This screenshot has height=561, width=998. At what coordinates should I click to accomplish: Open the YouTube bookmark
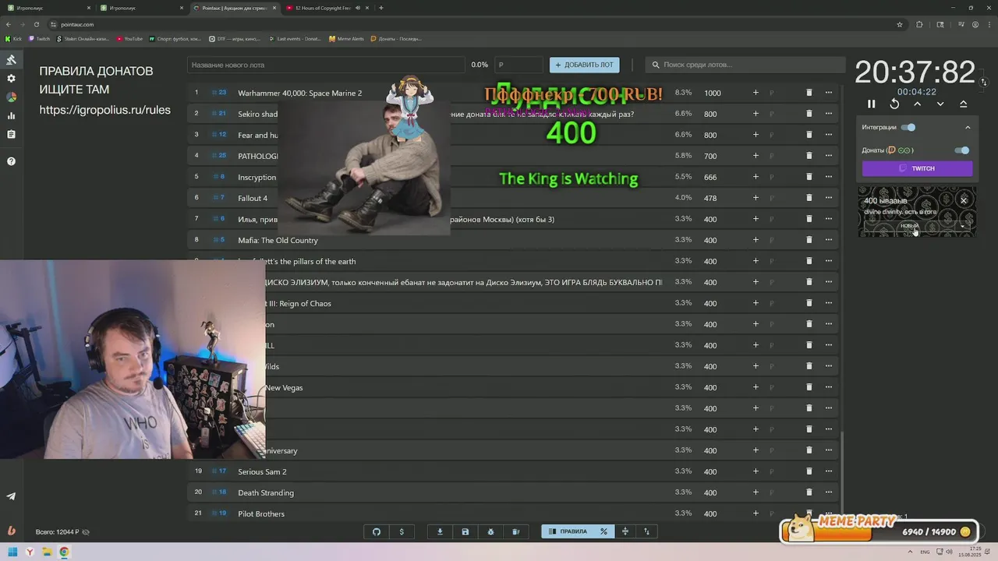(129, 38)
